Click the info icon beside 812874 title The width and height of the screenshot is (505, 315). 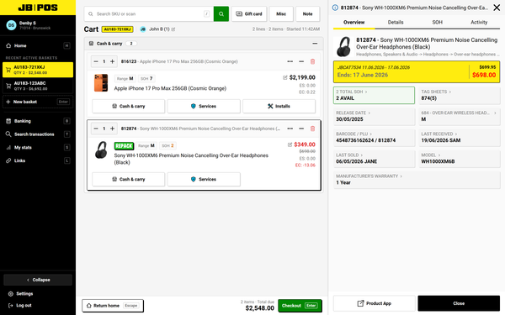click(x=335, y=8)
